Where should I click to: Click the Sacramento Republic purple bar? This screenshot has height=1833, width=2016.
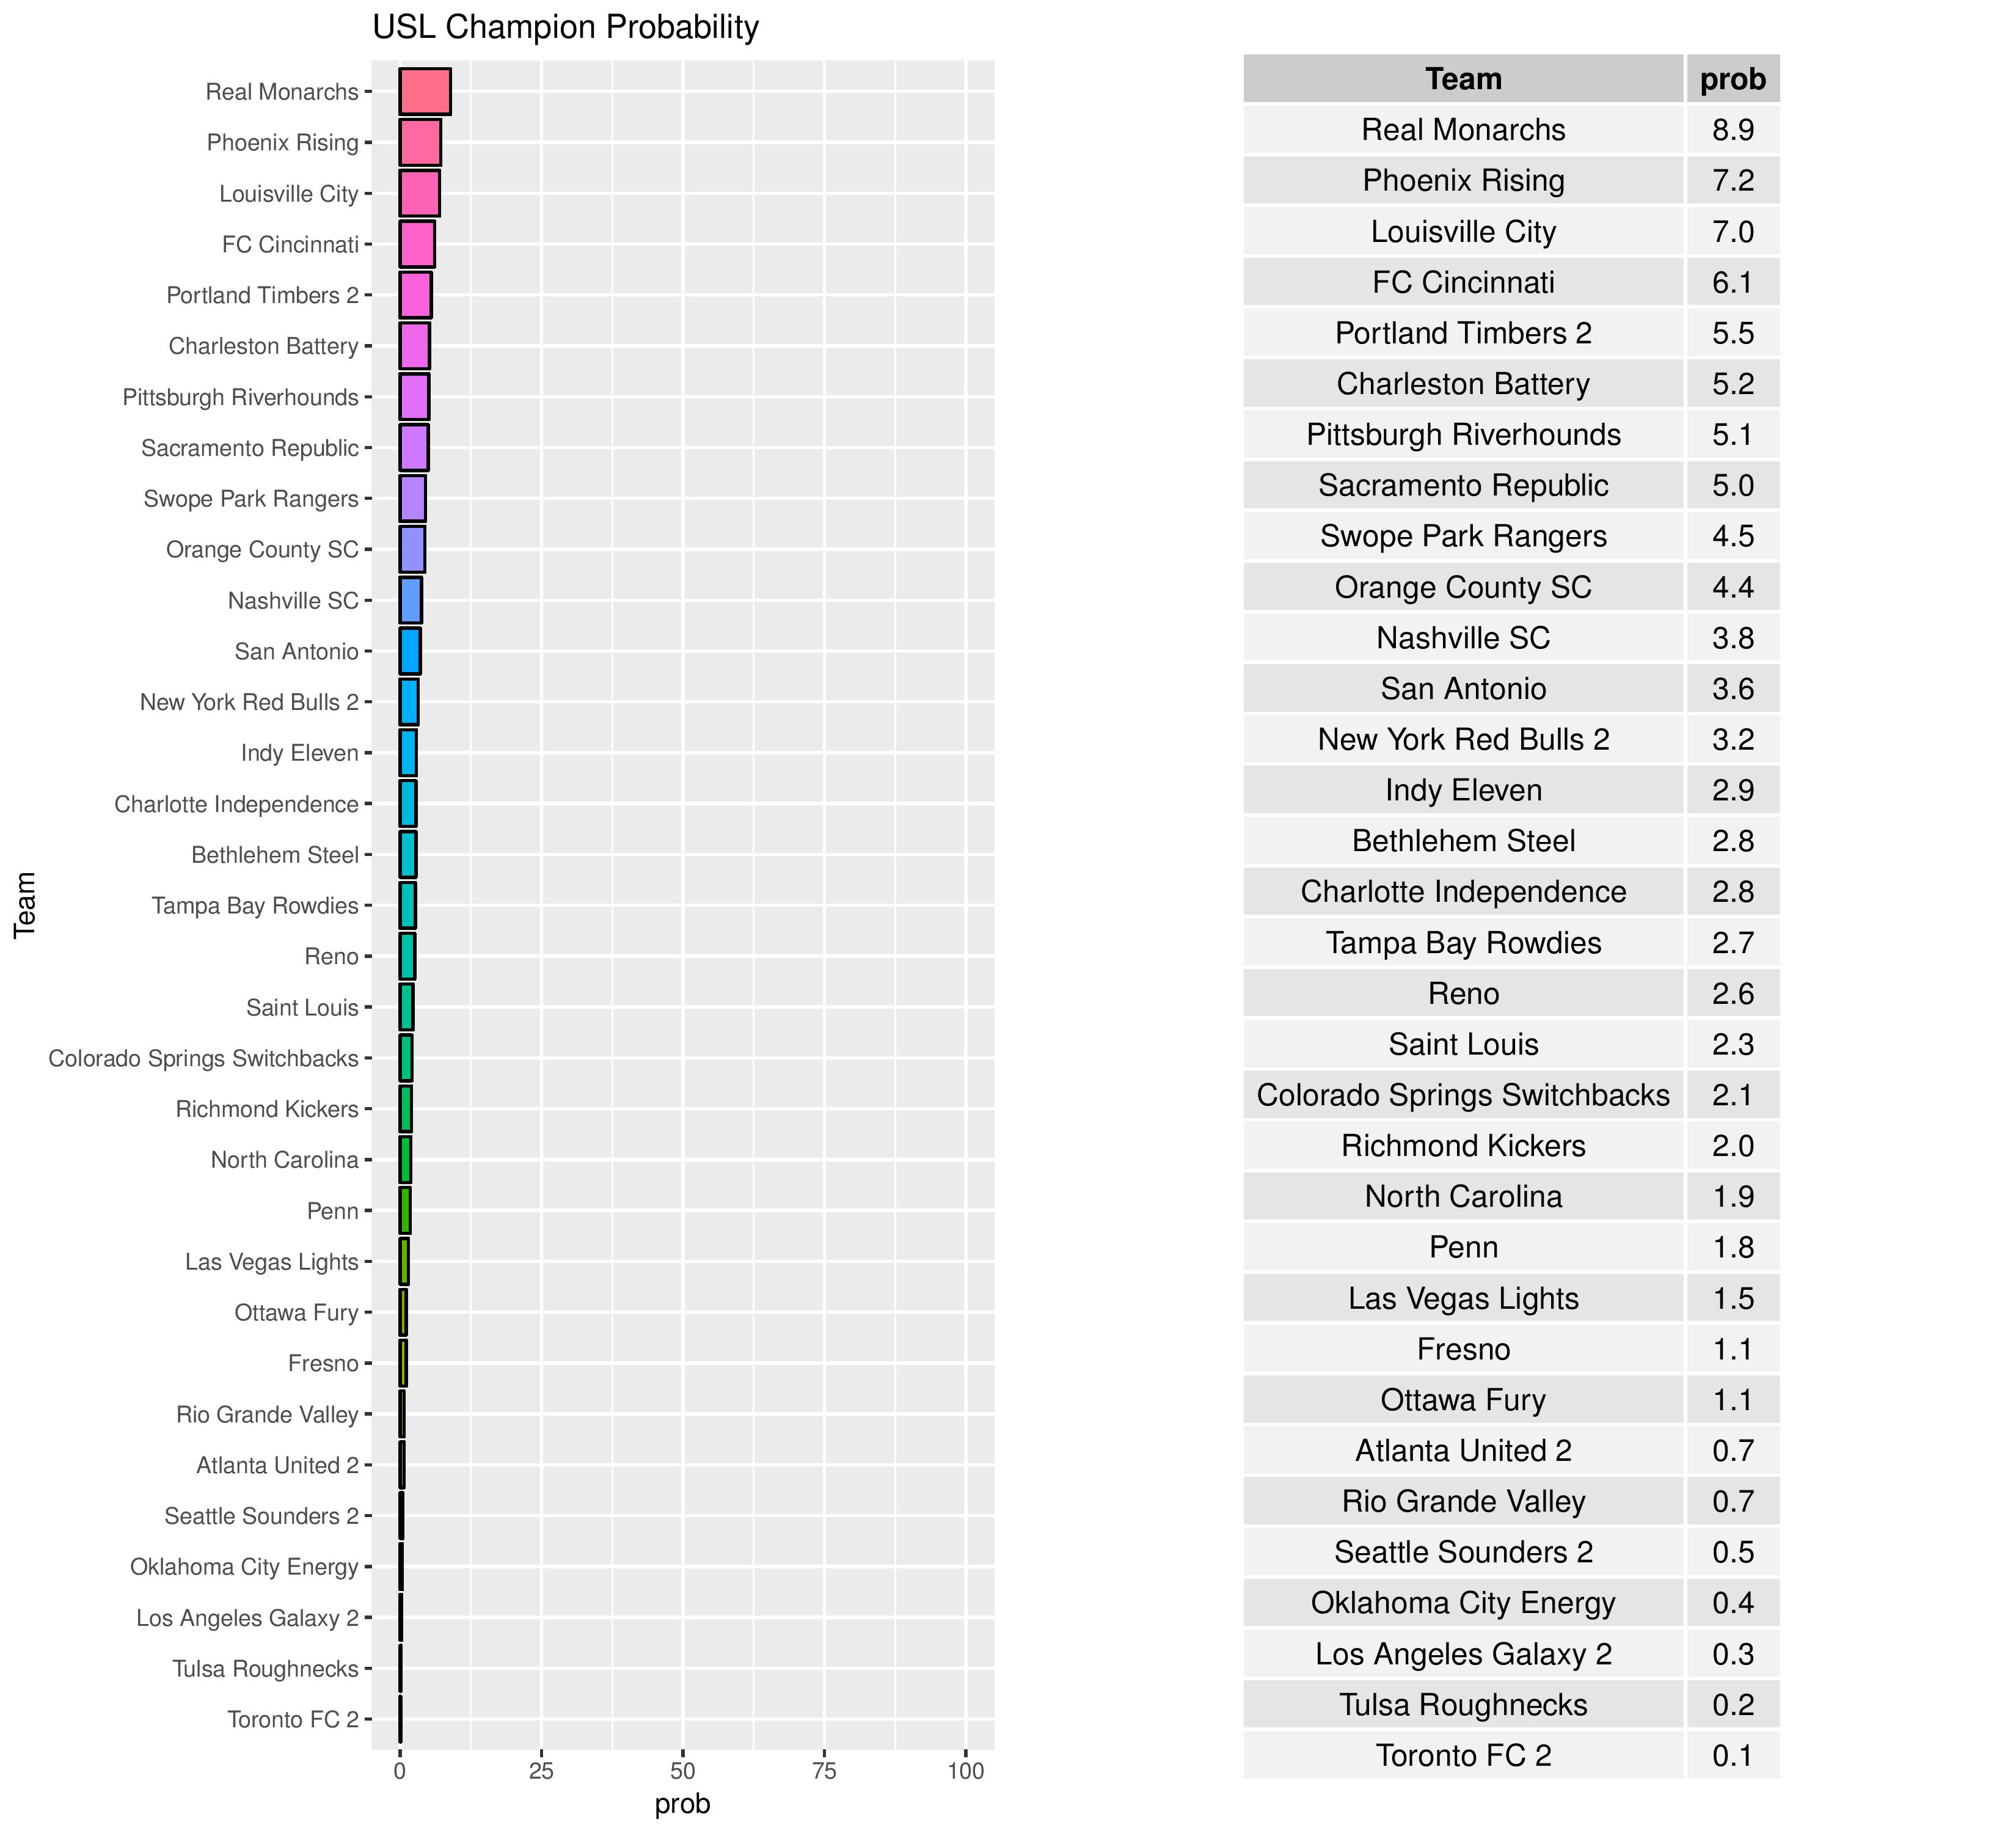click(414, 448)
